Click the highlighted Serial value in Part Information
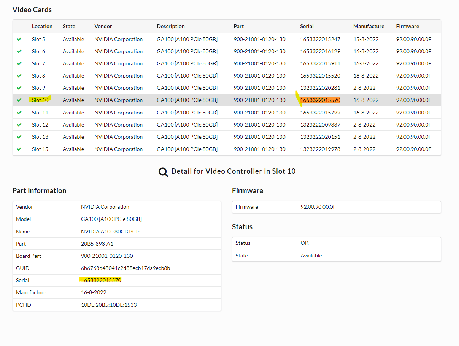Viewport: 459px width, 346px height. click(100, 280)
